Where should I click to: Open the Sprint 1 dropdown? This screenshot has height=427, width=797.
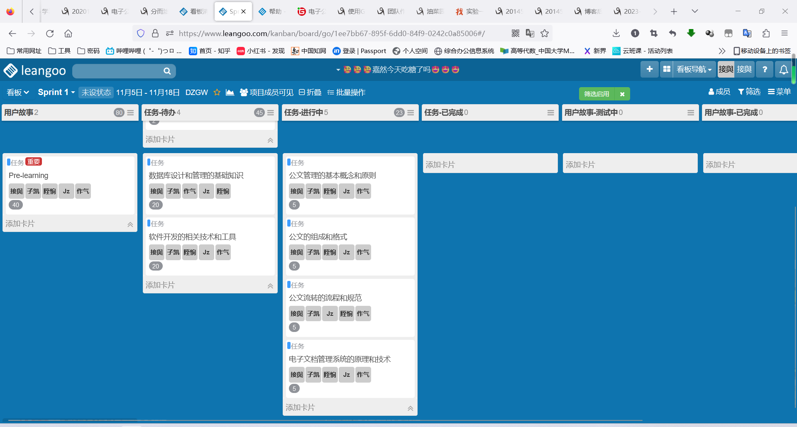(56, 92)
